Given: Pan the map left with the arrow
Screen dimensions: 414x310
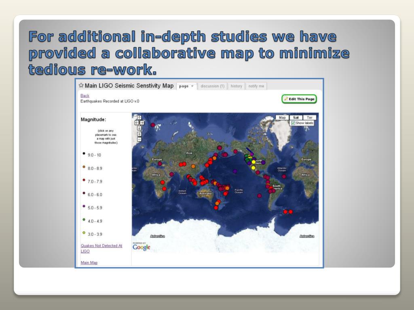Looking at the screenshot, I should coord(137,123).
